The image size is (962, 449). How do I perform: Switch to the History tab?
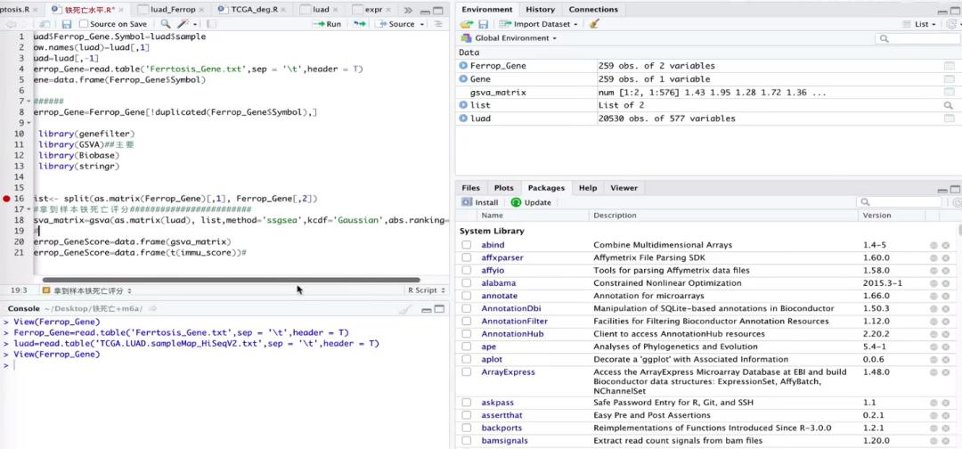[540, 9]
